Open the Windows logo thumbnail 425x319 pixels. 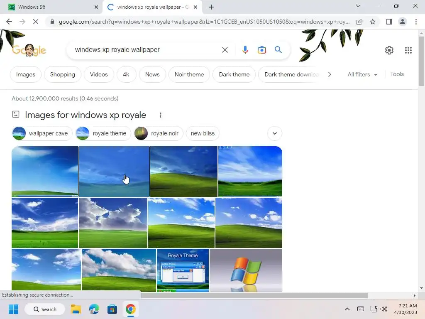pos(246,270)
